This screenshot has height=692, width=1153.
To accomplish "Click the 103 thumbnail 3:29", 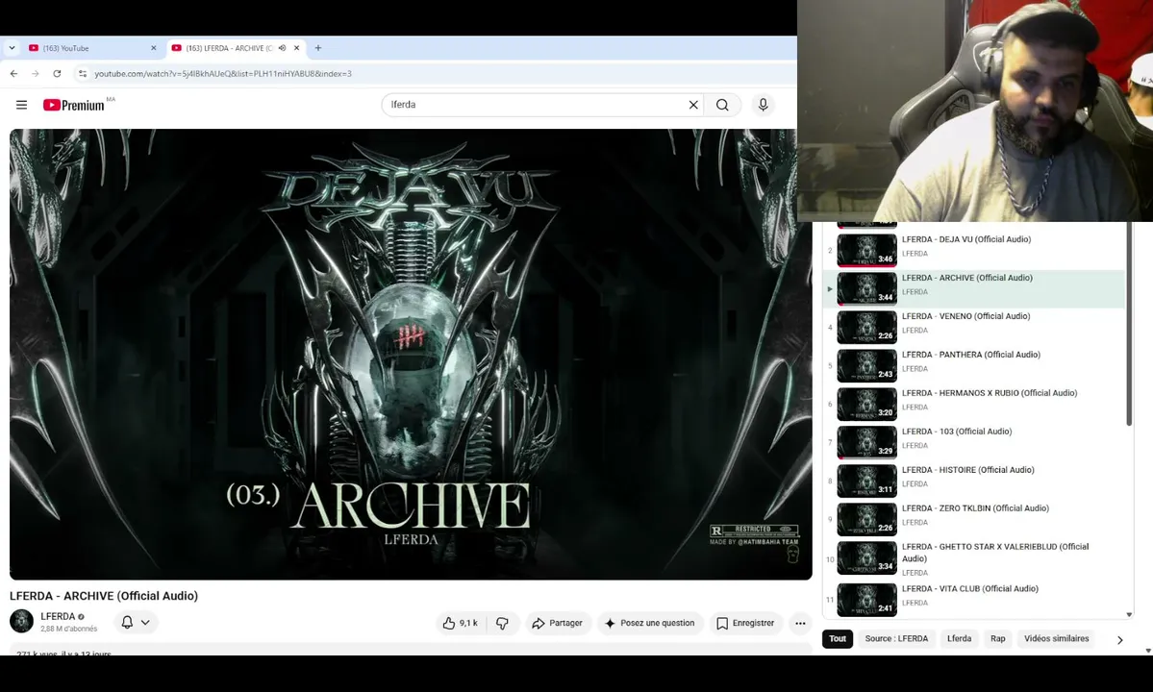I will pos(867,442).
